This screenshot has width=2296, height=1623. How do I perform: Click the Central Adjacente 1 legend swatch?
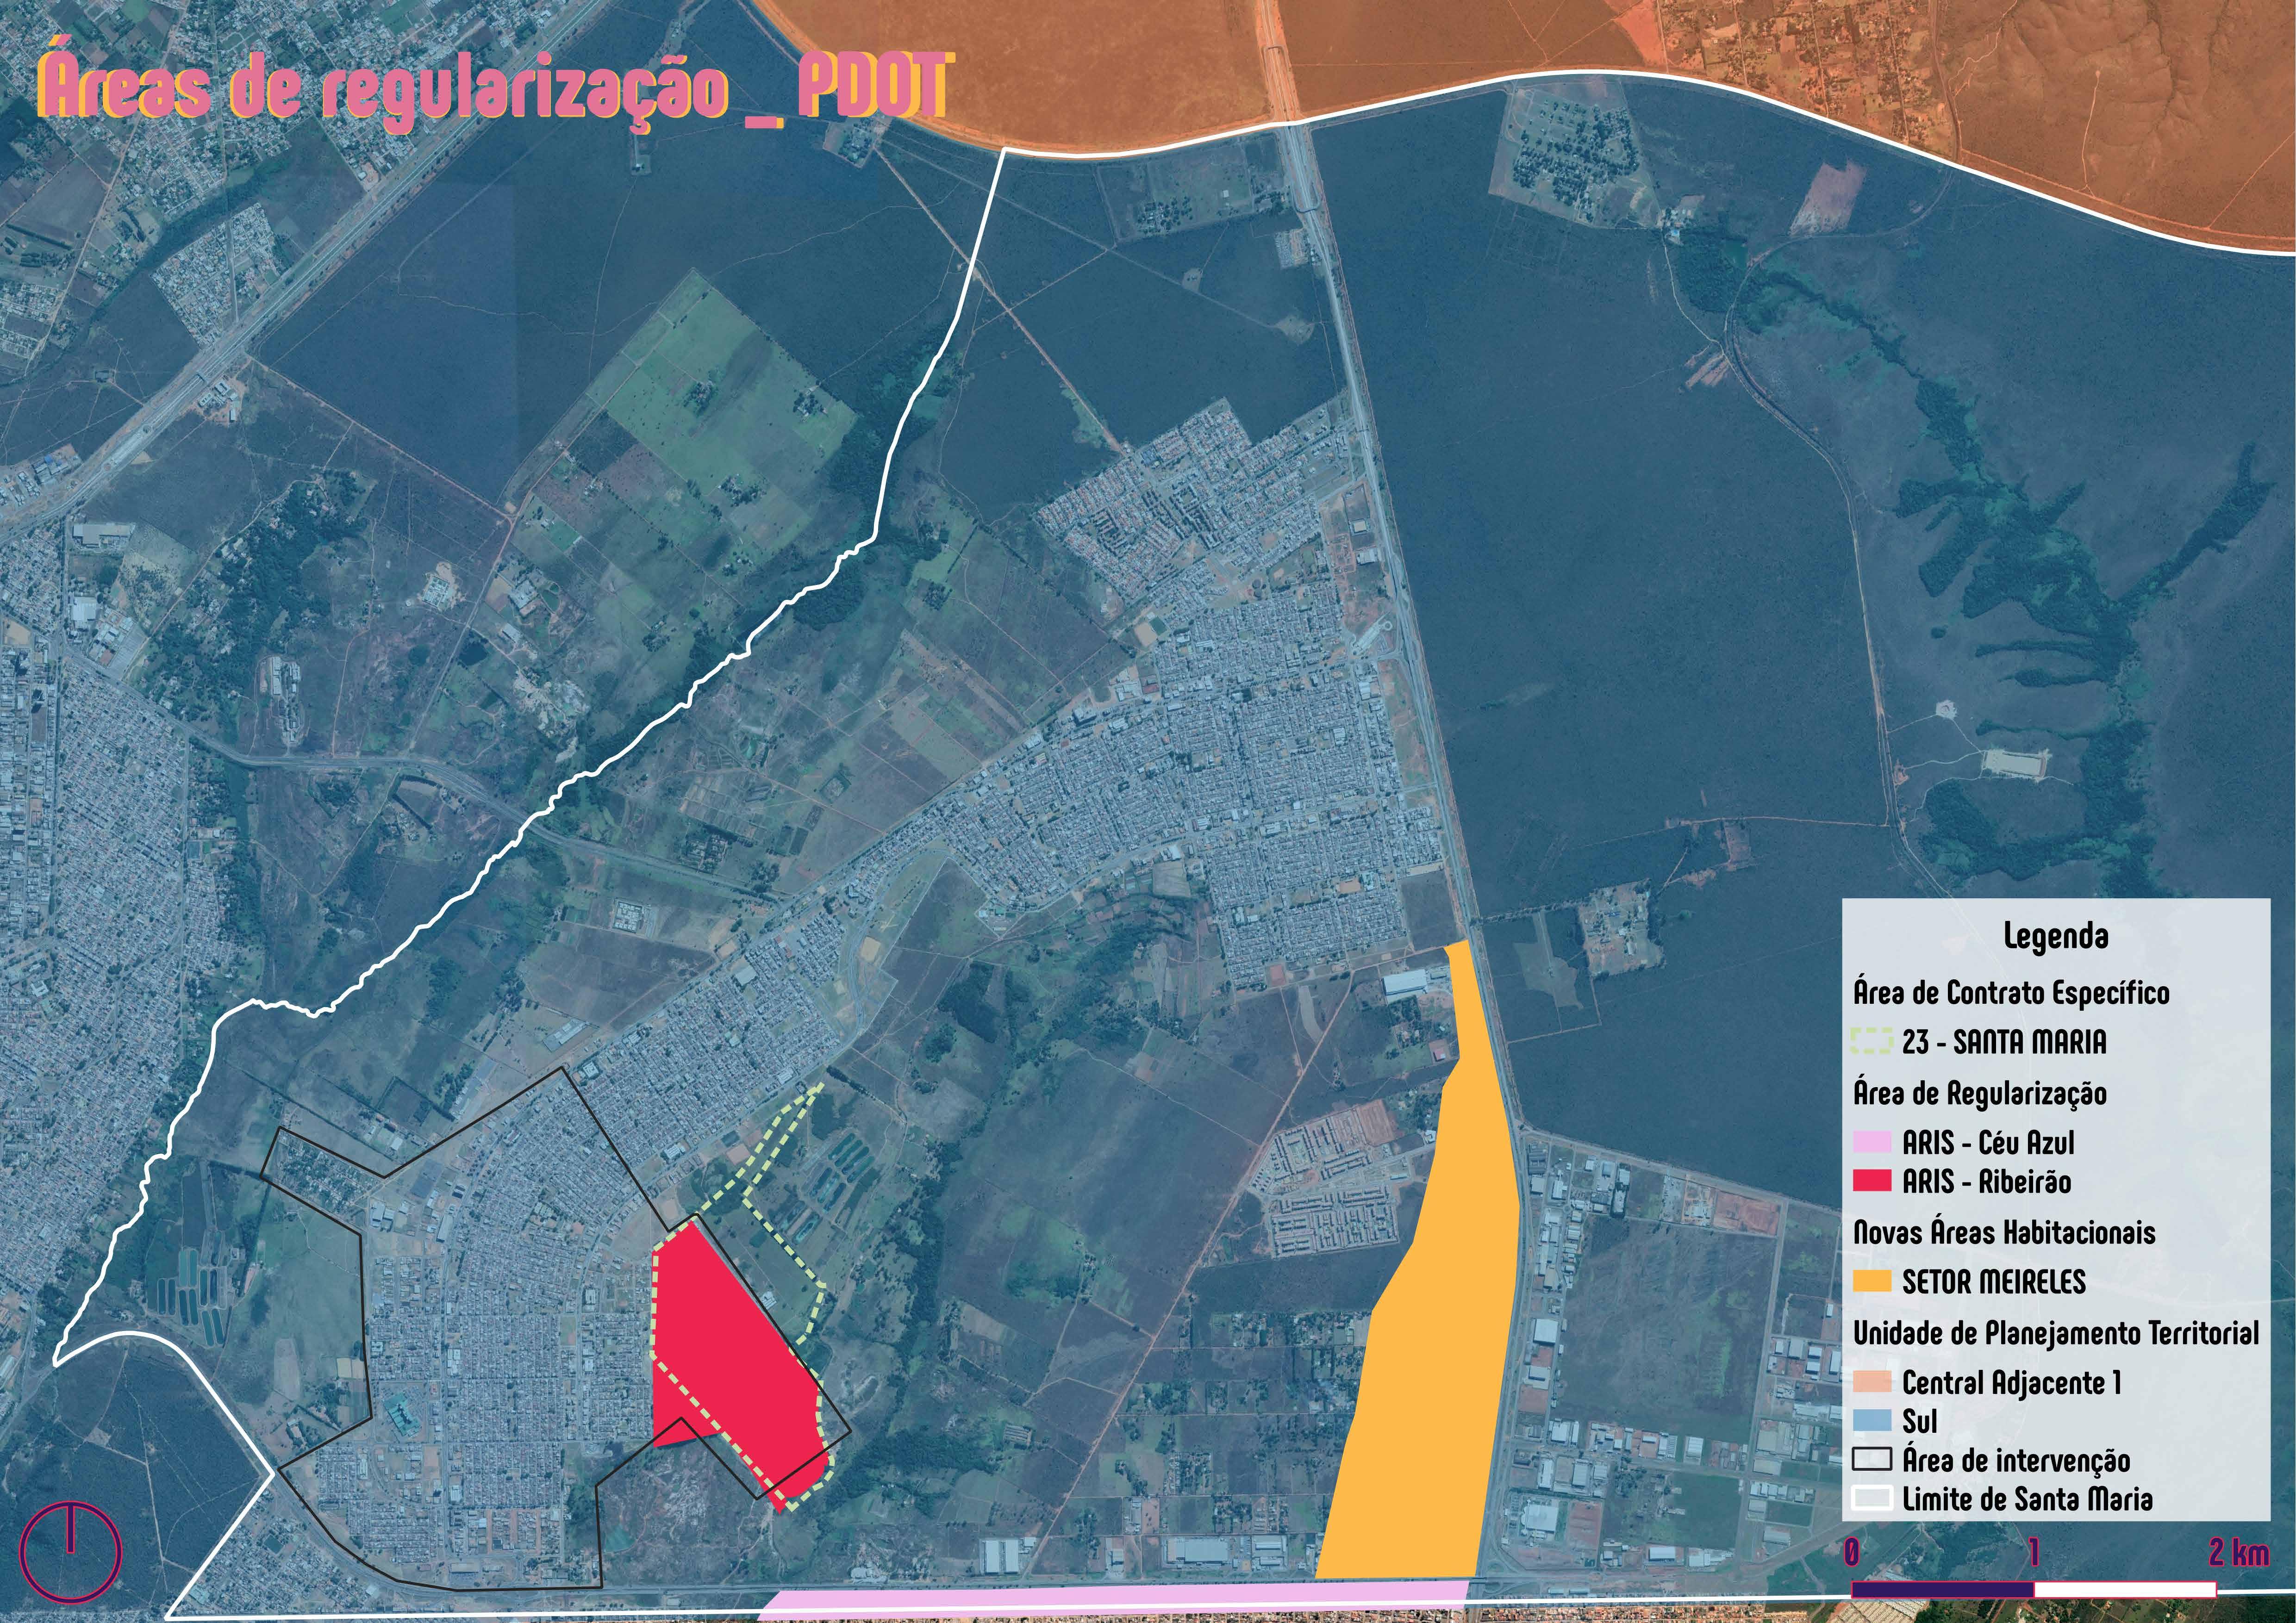pyautogui.click(x=1872, y=1382)
